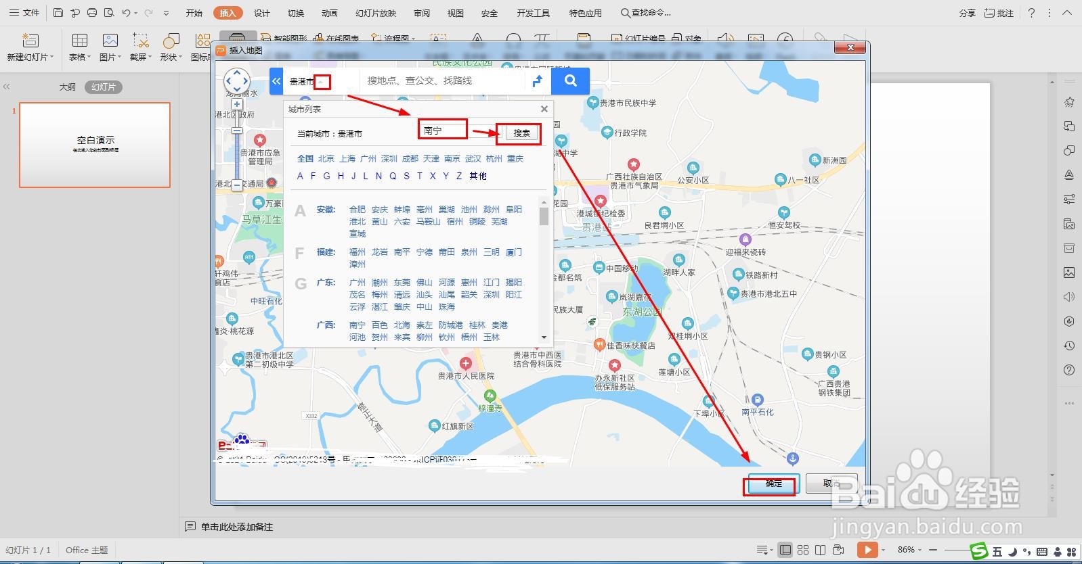Switch to slide sorter view icon
The image size is (1082, 564).
[803, 550]
